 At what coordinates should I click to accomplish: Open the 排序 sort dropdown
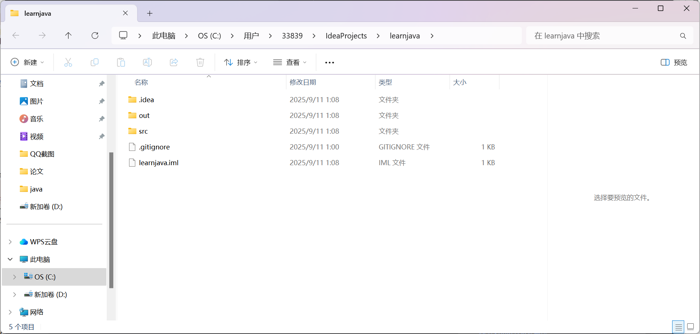coord(240,62)
